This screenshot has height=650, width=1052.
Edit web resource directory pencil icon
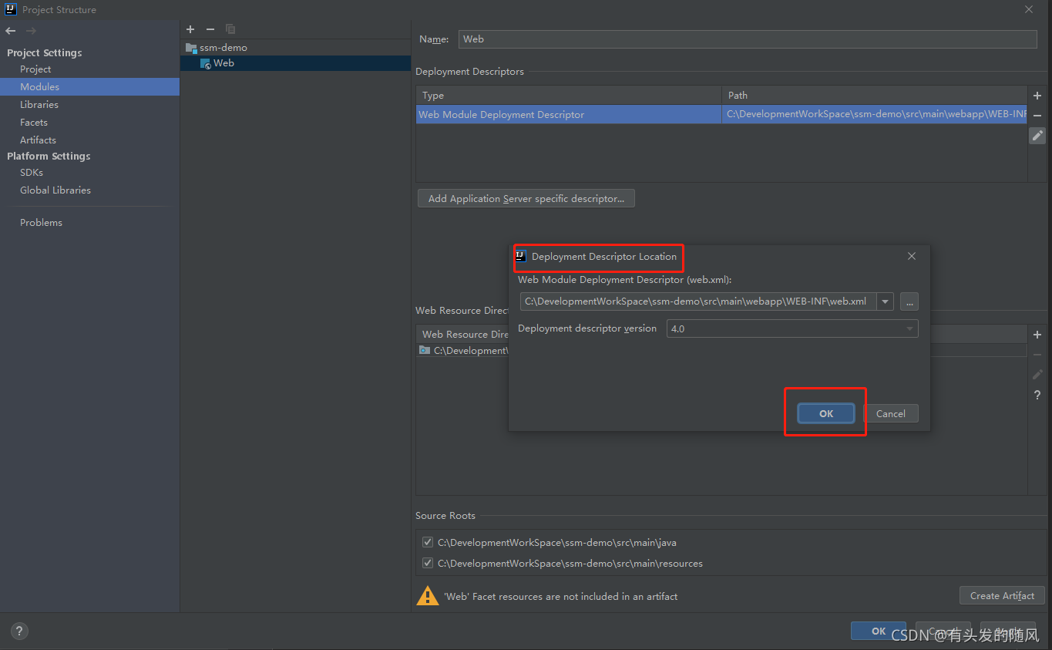pos(1037,375)
